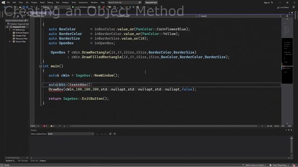Open the Debug menu
Viewport: 298px width, 167px height.
click(50, 2)
